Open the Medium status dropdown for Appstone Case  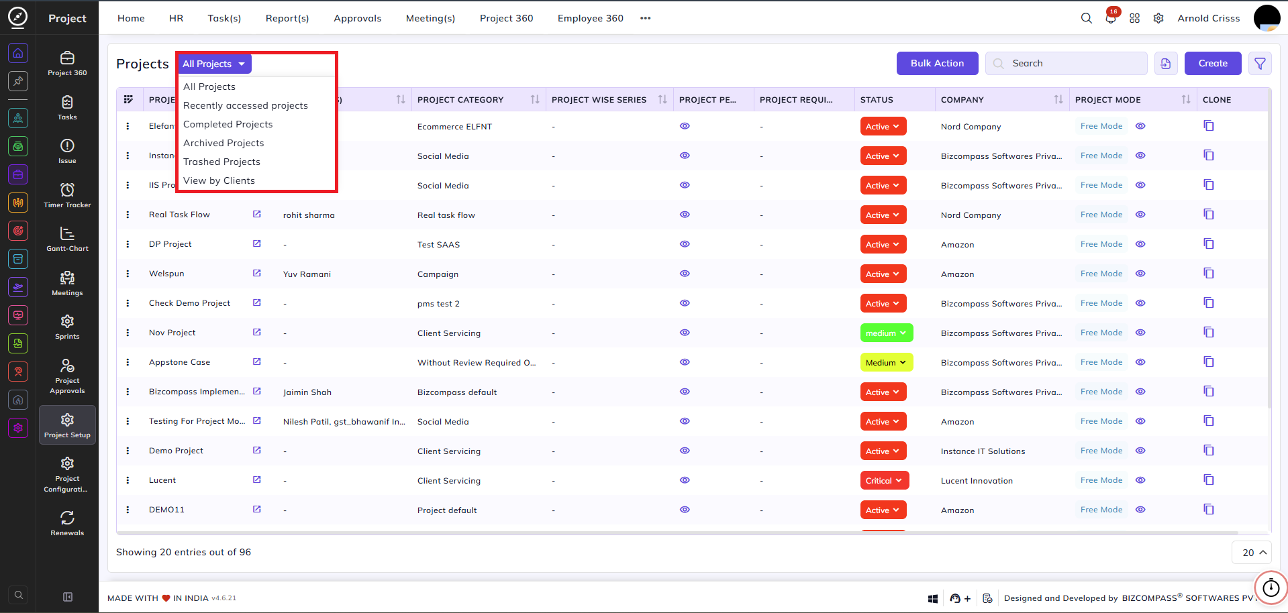(x=887, y=363)
